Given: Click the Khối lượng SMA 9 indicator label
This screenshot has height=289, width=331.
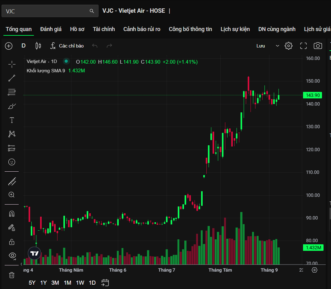Looking at the screenshot, I should tap(46, 70).
